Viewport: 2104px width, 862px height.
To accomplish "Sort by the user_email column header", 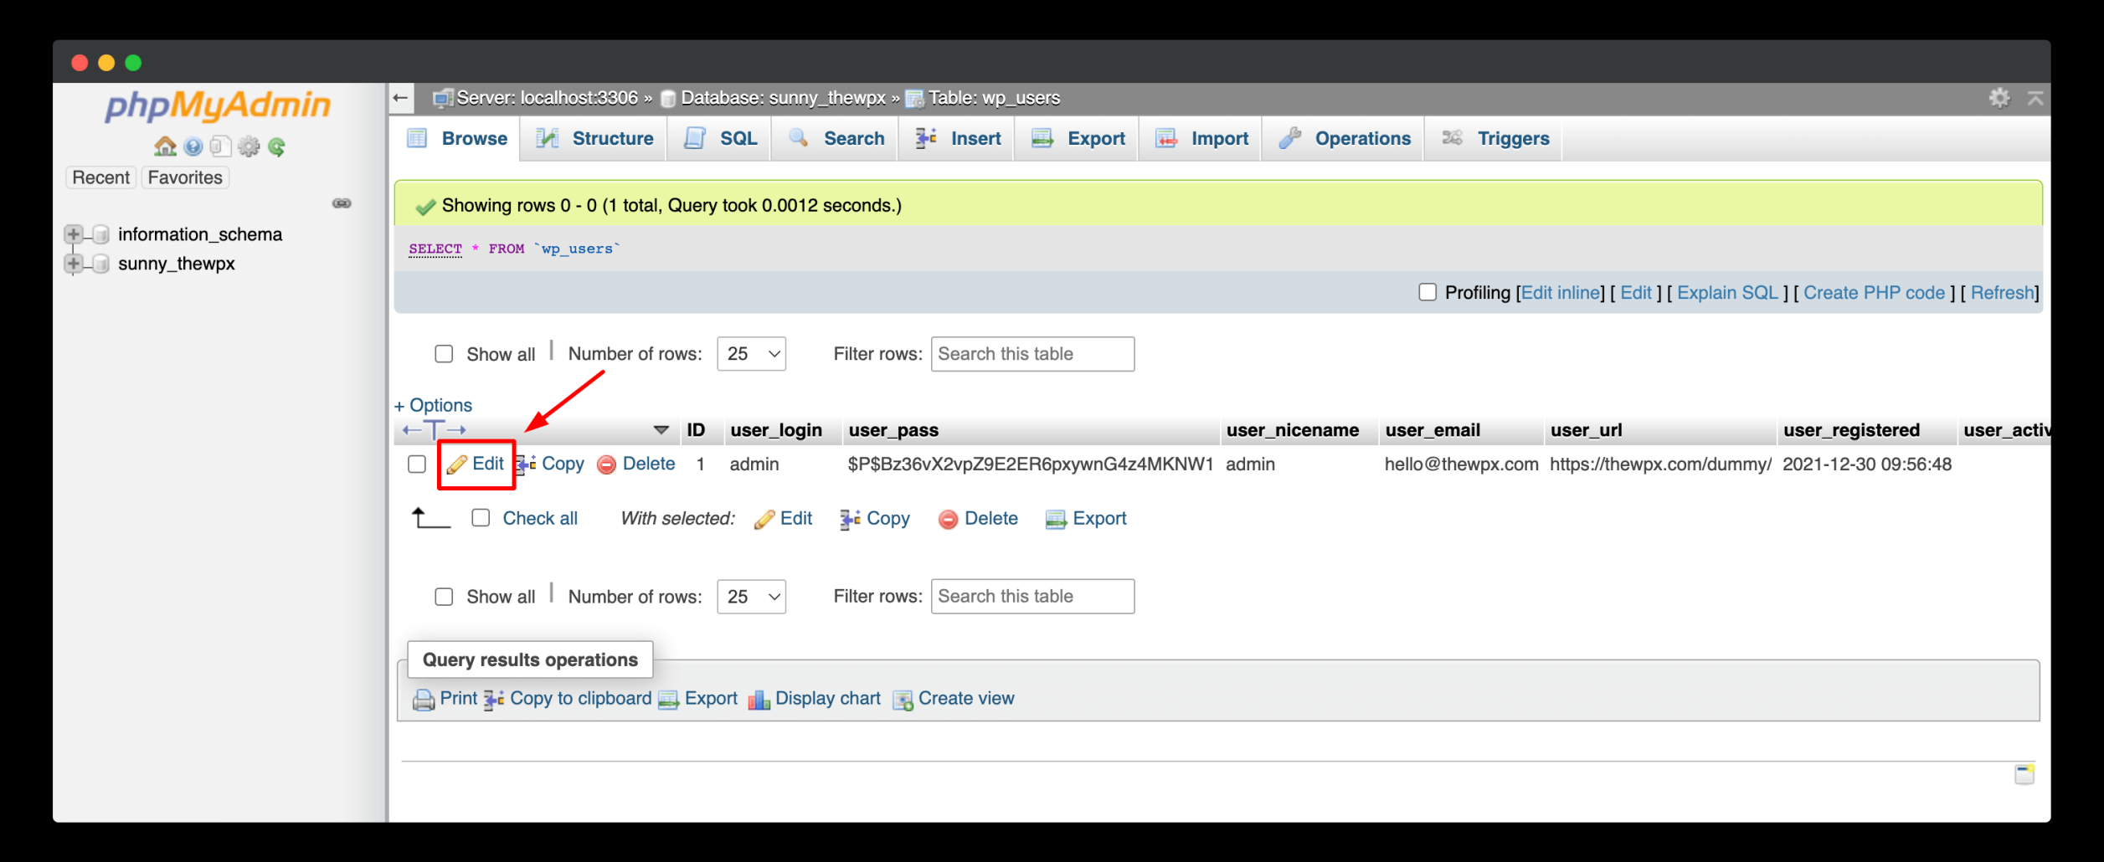I will [1433, 430].
